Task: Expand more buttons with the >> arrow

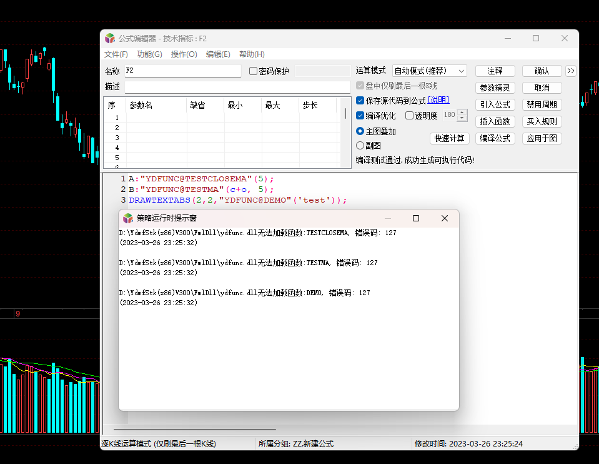Action: pos(571,71)
